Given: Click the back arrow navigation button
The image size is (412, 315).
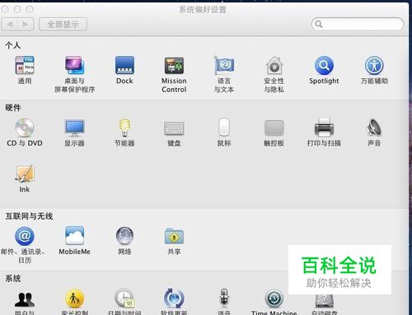Looking at the screenshot, I should pyautogui.click(x=10, y=25).
